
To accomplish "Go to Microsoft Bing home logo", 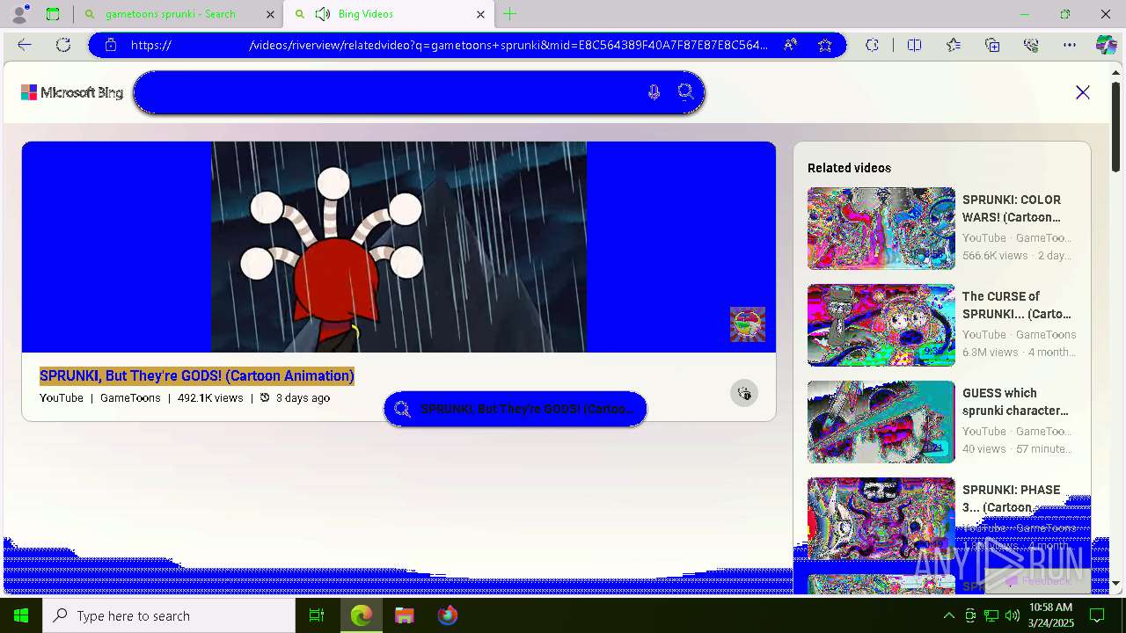I will [x=72, y=92].
